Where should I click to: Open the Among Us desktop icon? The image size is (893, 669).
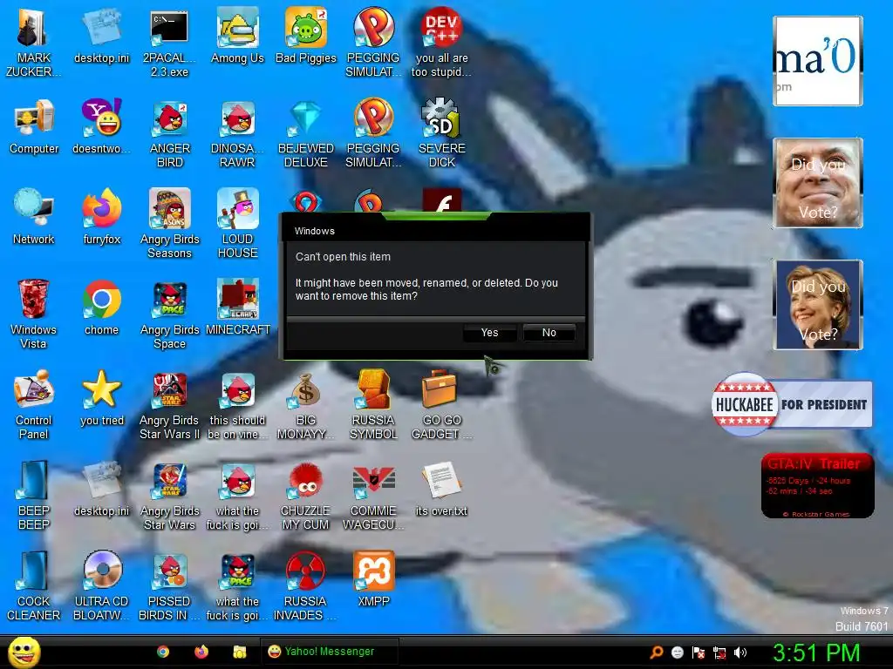pos(237,35)
